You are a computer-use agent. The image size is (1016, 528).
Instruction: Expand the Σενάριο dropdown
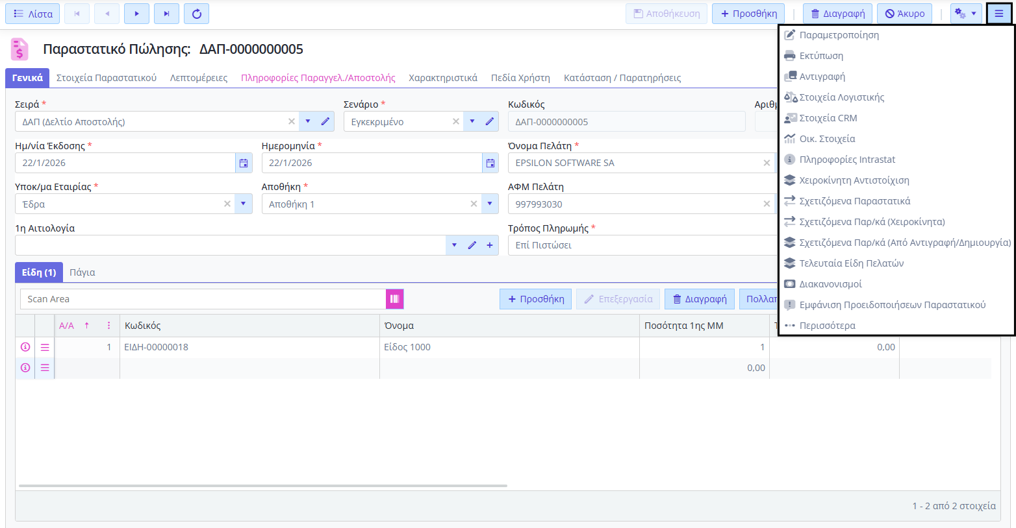(x=472, y=122)
